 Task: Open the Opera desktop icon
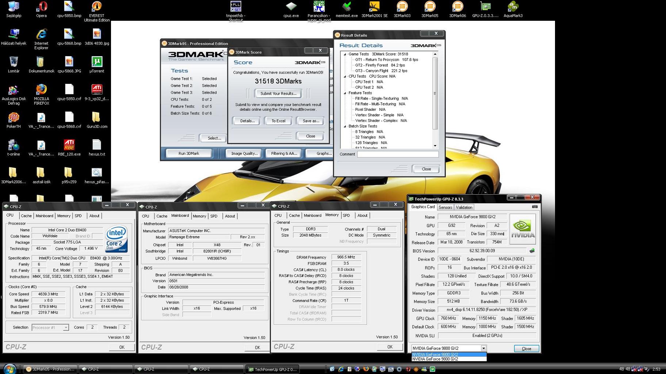(x=41, y=9)
